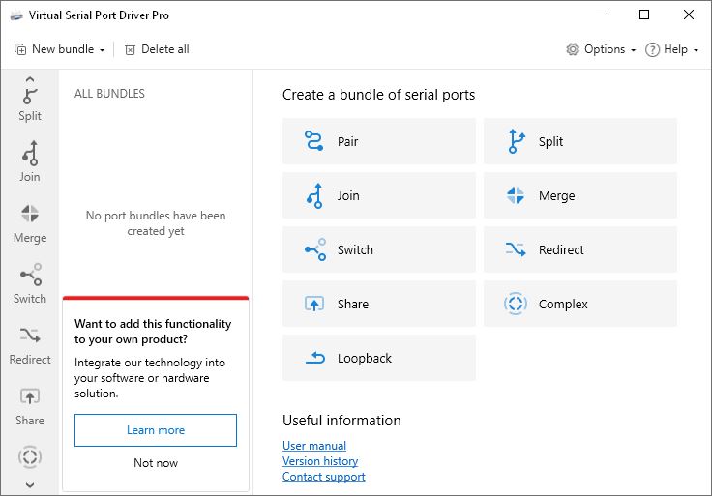Select the Redirect icon in left sidebar
The image size is (712, 496).
pyautogui.click(x=30, y=344)
